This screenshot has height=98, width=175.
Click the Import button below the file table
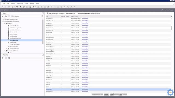[106, 94]
